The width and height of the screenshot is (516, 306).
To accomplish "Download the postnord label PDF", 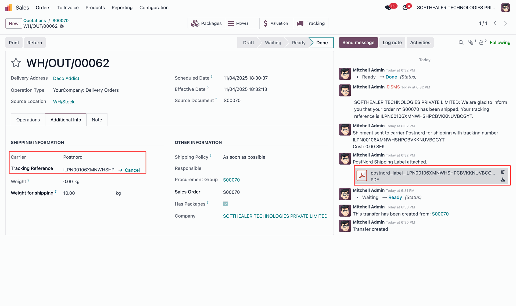I will pyautogui.click(x=503, y=180).
